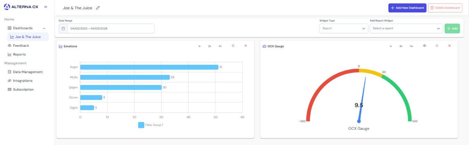Open the Reports page
Viewport: 469px width, 145px height.
[19, 54]
